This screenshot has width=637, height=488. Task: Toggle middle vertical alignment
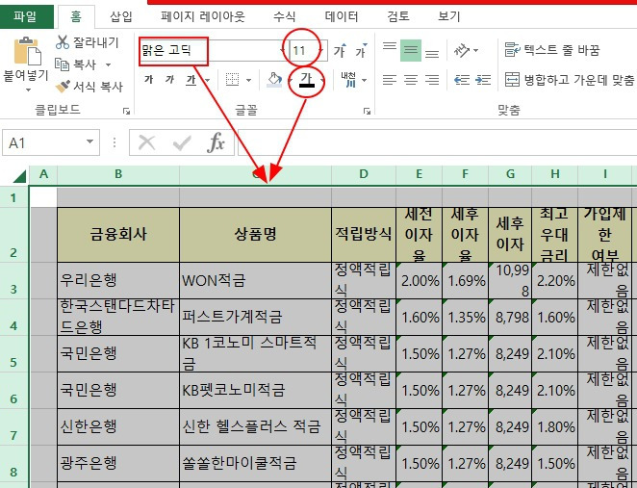411,50
